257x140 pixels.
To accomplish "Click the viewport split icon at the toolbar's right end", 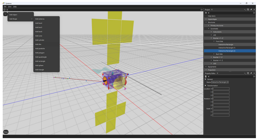I will click(x=202, y=10).
